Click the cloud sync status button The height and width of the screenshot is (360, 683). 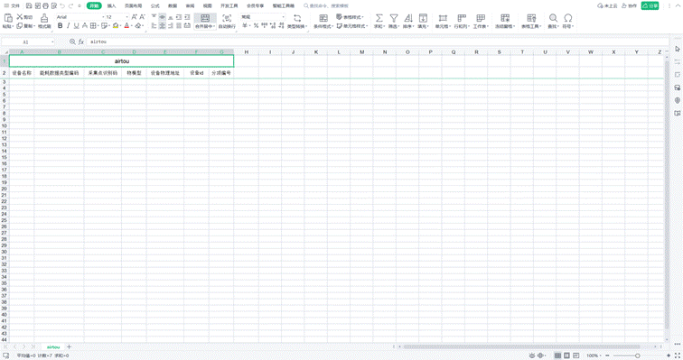tap(607, 5)
